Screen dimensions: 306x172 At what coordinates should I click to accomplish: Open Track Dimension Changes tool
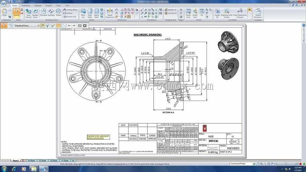pyautogui.click(x=240, y=13)
